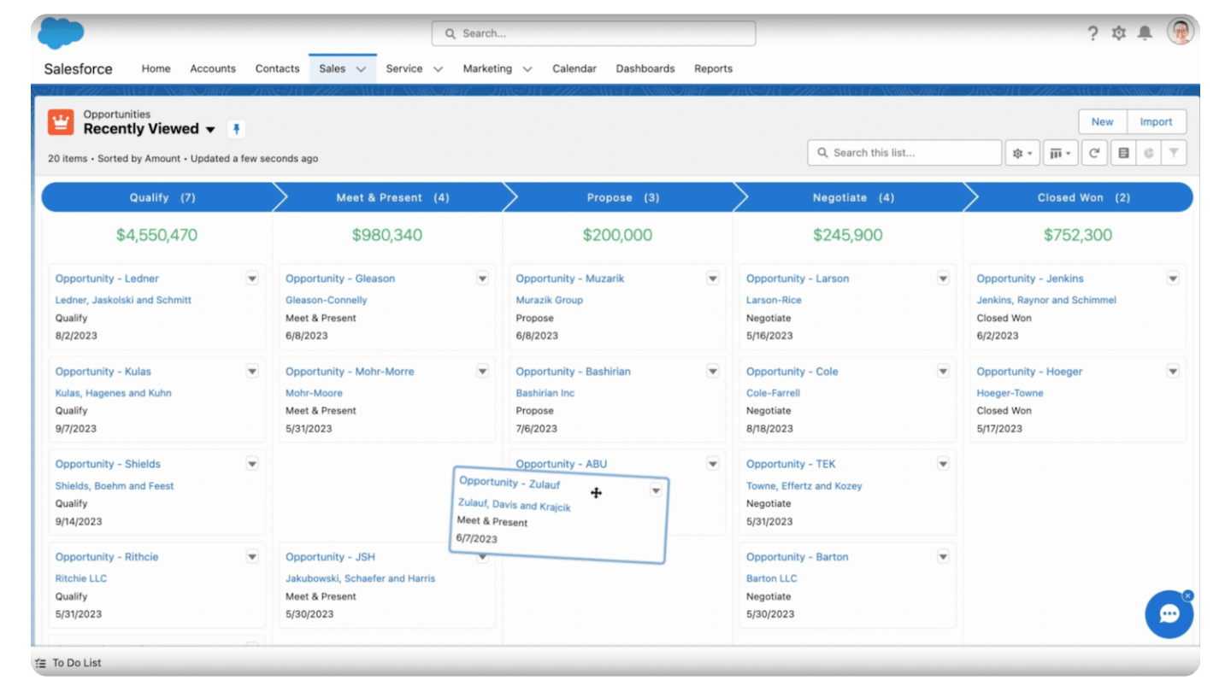The height and width of the screenshot is (692, 1231).
Task: Open Opportunity - Barton card action menu
Action: tap(943, 557)
